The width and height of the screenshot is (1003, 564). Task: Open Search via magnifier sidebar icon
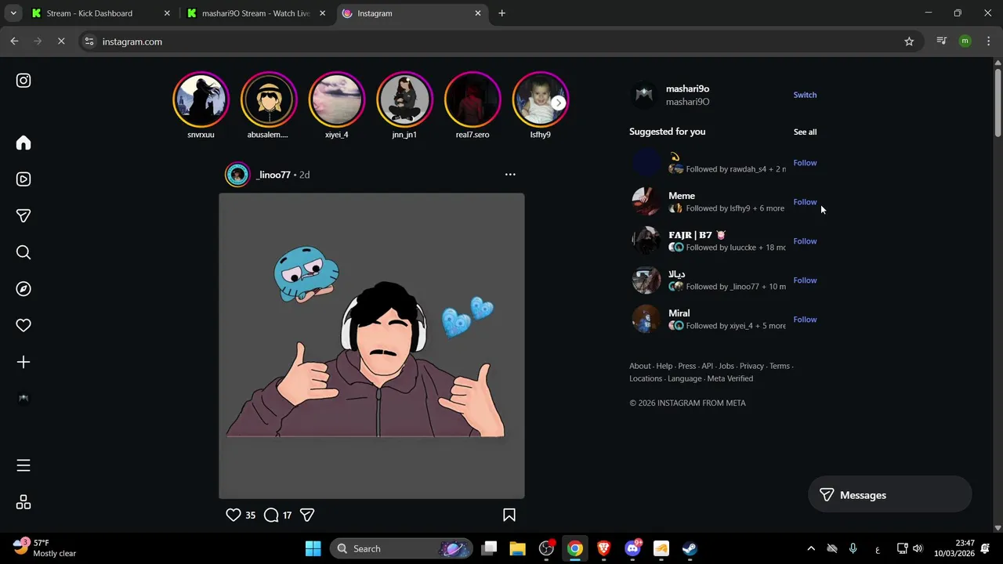(x=24, y=252)
